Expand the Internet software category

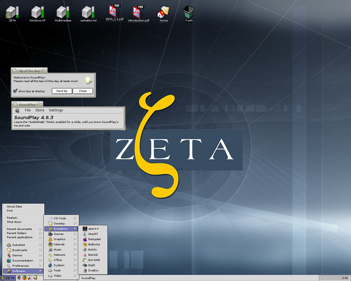click(x=61, y=244)
